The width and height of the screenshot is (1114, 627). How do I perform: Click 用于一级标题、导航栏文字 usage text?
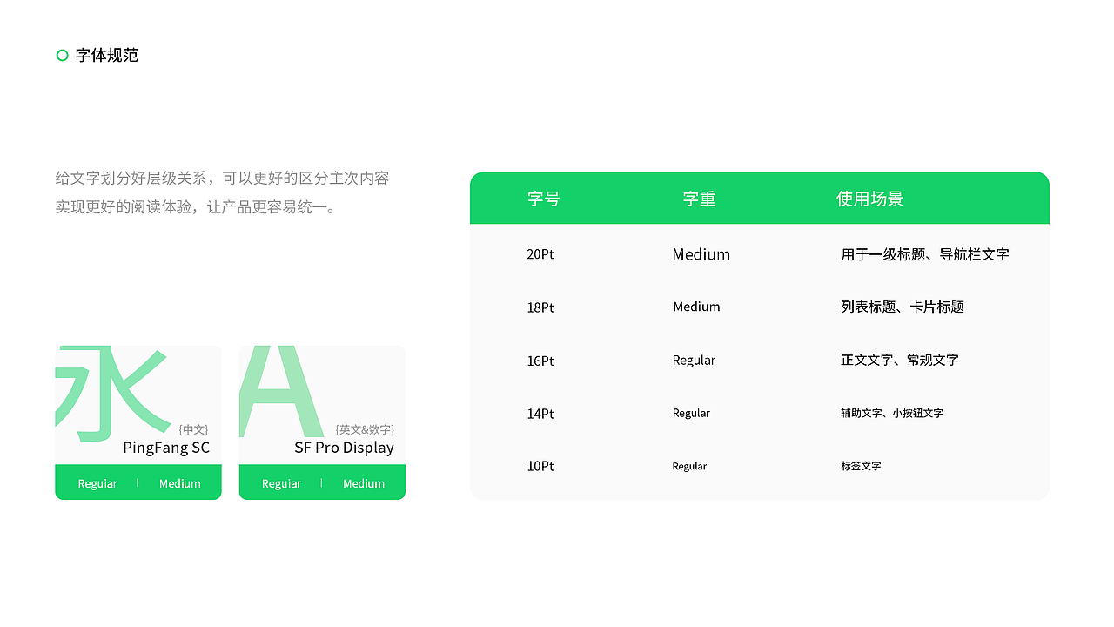tap(925, 254)
